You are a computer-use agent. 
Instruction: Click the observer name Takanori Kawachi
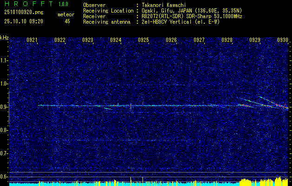[x=164, y=5]
